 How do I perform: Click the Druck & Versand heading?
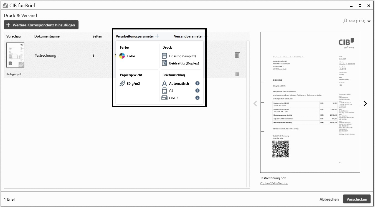[x=21, y=16]
